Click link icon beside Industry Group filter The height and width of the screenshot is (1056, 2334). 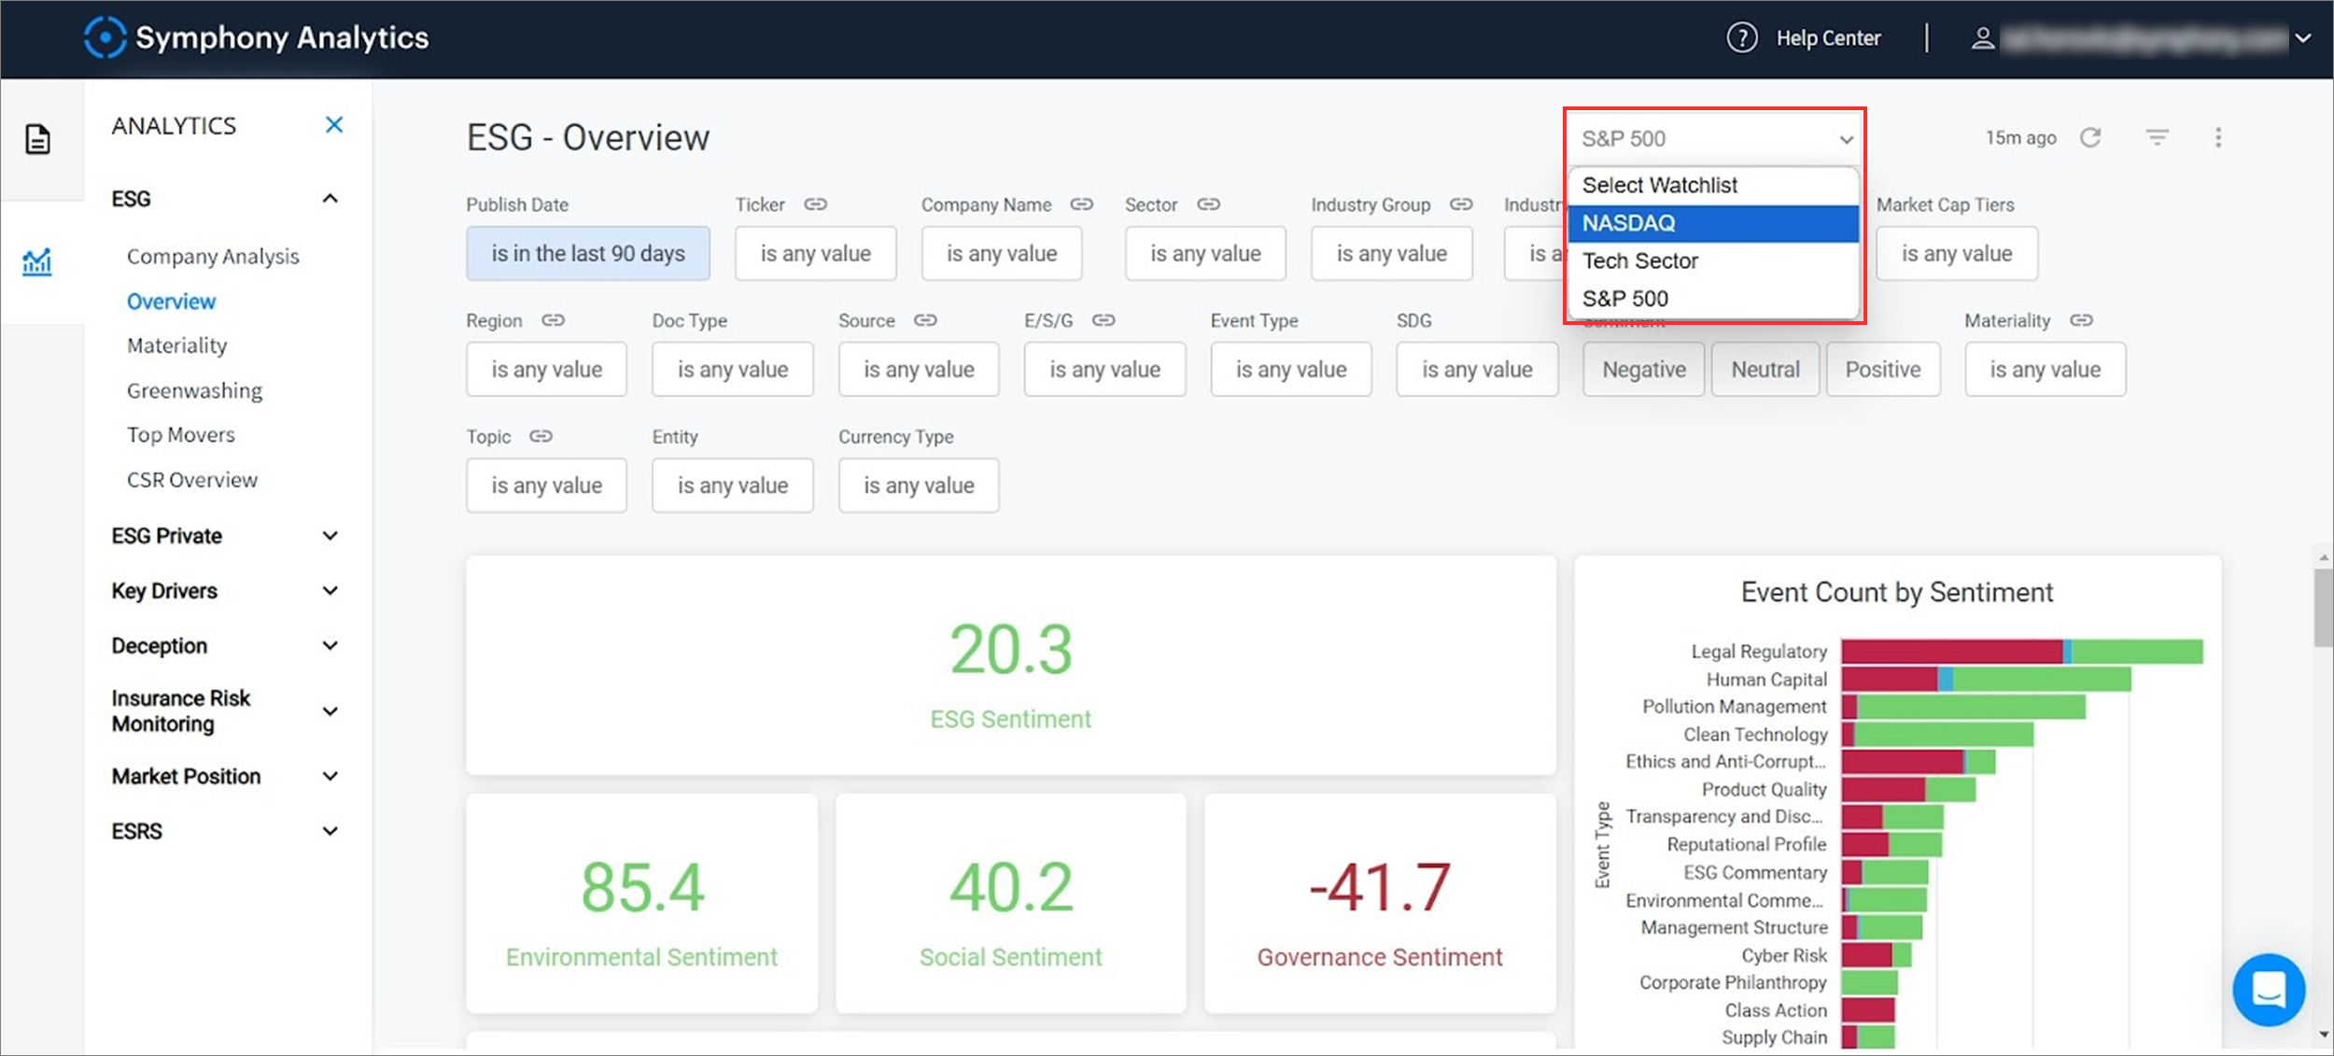coord(1461,204)
